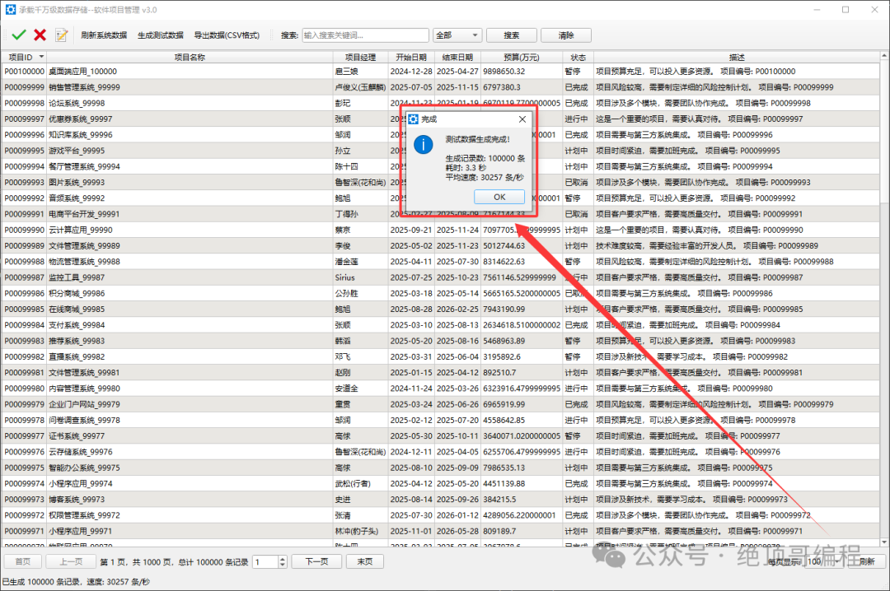Sort by the 预算(万元) column header

(522, 58)
